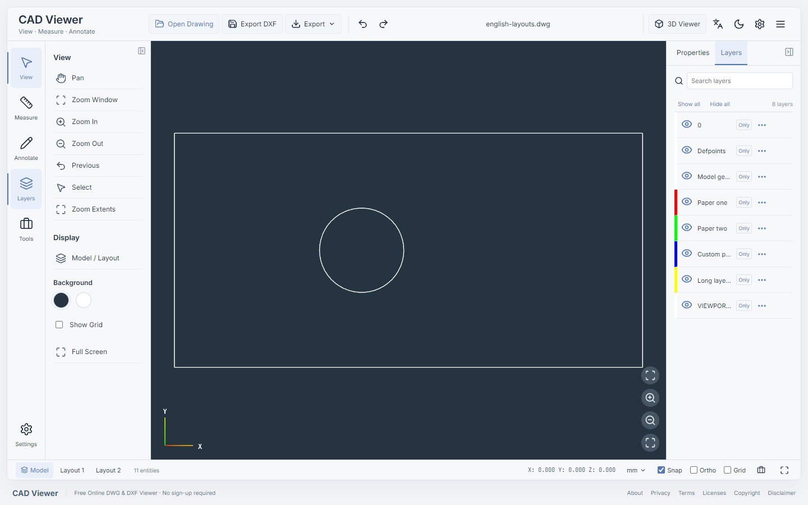The width and height of the screenshot is (808, 505).
Task: Open more options for VIEWPOR... layer
Action: point(762,306)
